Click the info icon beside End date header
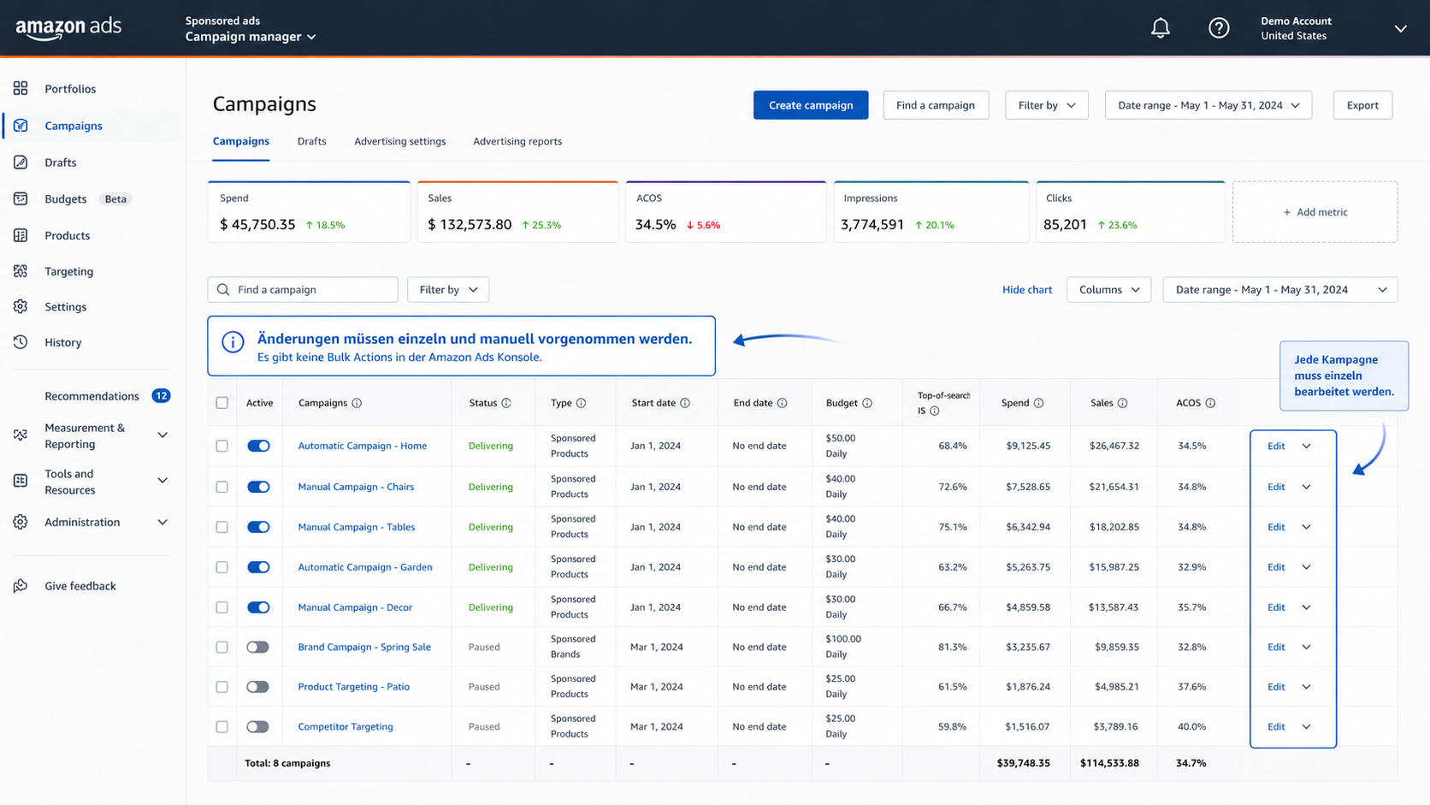This screenshot has height=805, width=1430. [x=782, y=403]
